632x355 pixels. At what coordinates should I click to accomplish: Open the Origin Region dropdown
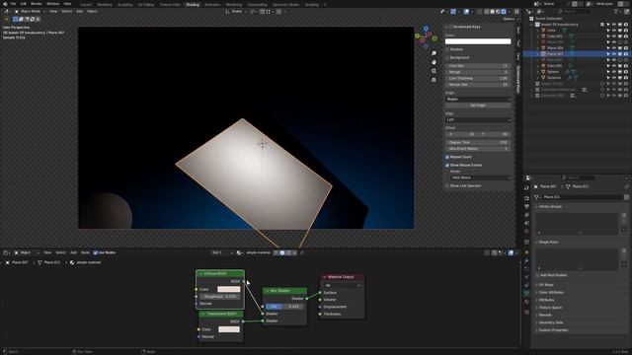tap(478, 99)
